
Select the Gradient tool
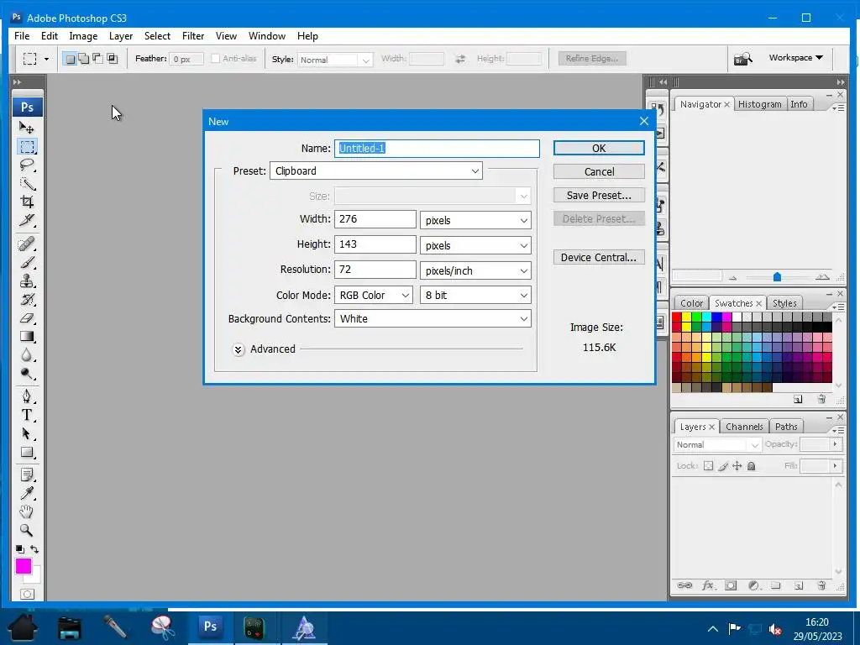(26, 337)
